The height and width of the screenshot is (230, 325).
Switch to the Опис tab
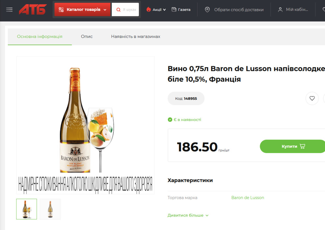[x=87, y=36]
